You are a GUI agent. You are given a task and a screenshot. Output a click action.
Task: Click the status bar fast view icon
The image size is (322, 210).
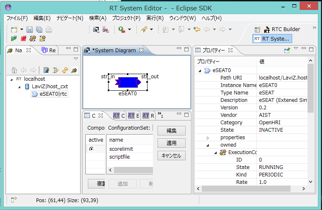point(14,200)
